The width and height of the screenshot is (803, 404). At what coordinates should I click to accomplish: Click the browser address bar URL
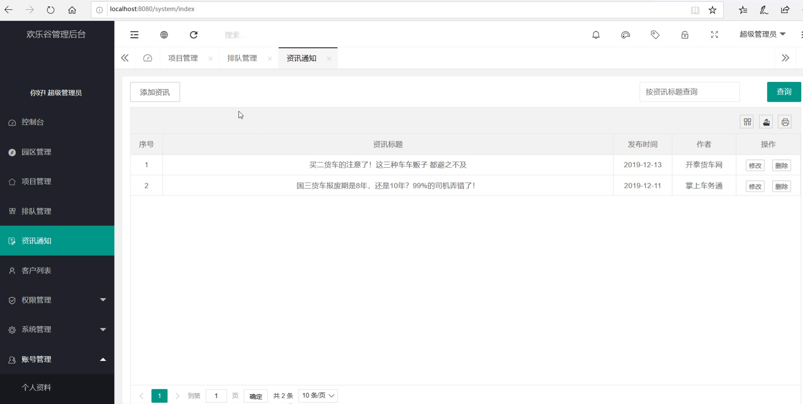pos(152,9)
